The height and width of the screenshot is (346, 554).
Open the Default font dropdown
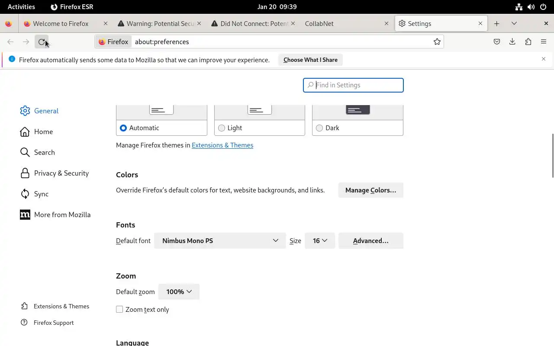point(220,241)
